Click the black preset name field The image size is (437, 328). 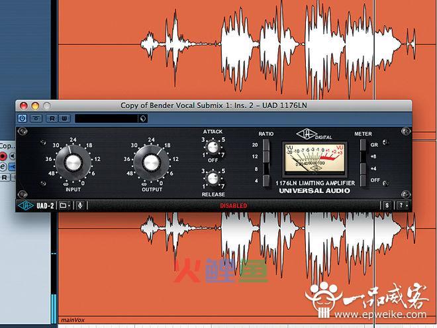pos(107,119)
